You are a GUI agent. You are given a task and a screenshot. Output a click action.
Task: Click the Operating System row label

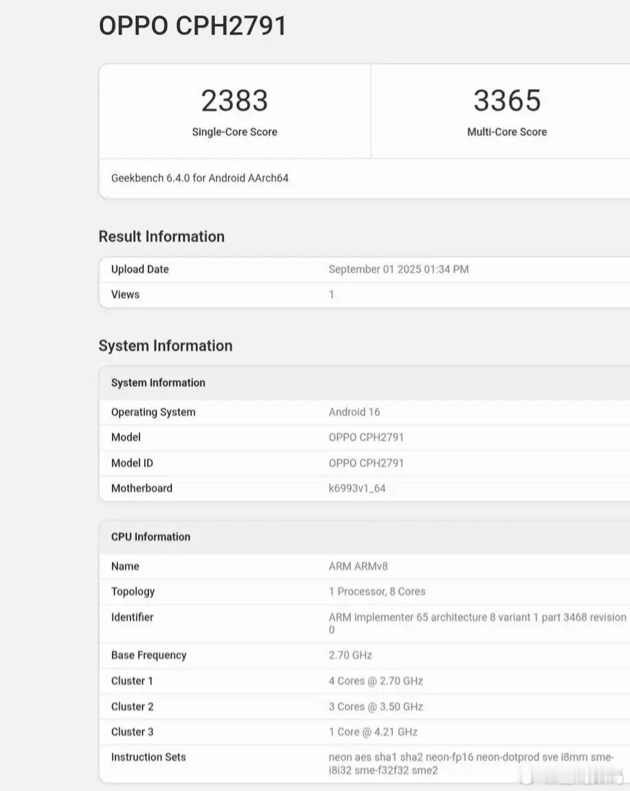153,412
